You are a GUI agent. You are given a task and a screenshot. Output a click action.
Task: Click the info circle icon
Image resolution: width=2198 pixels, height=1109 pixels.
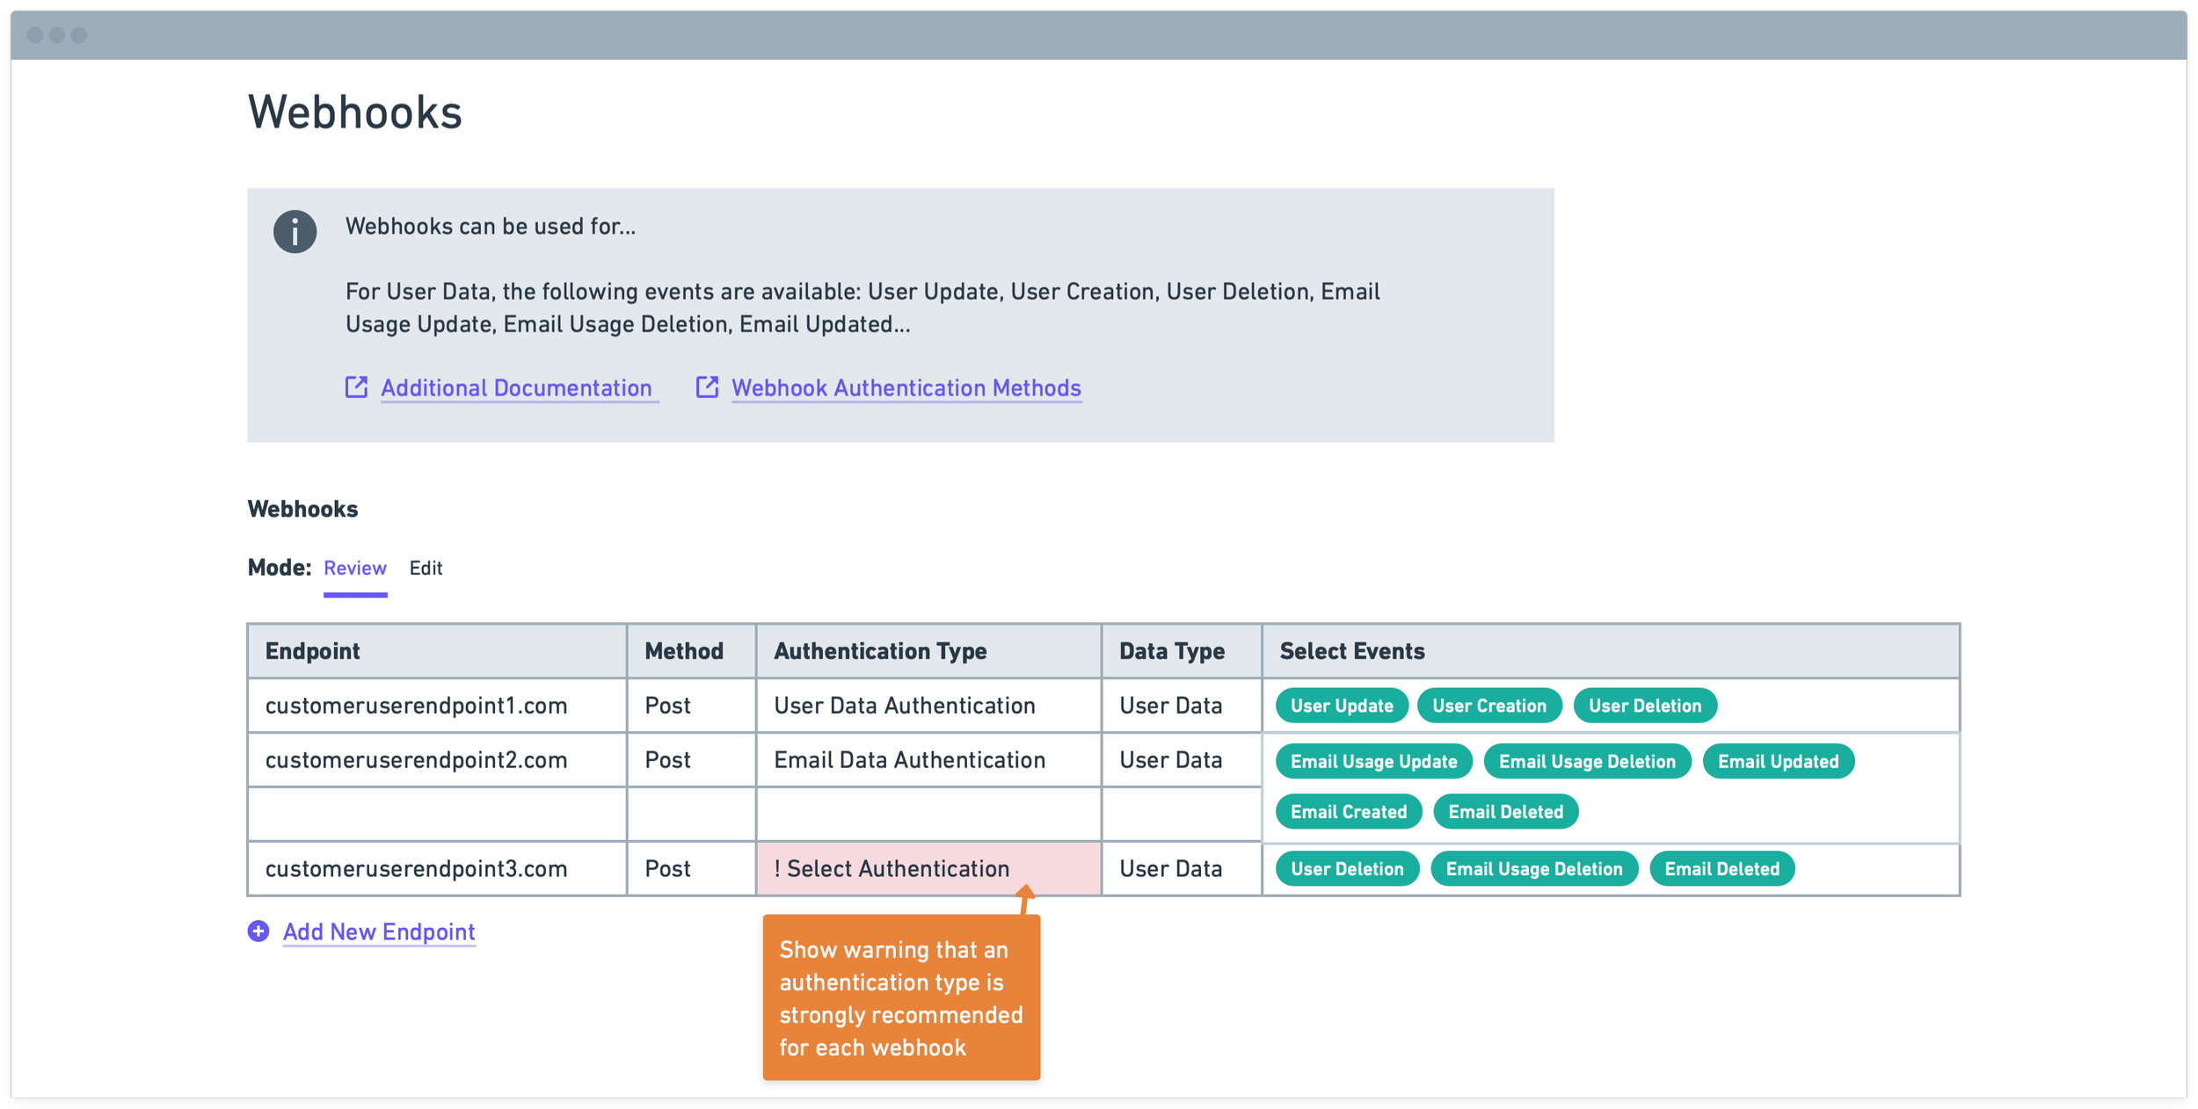tap(295, 232)
